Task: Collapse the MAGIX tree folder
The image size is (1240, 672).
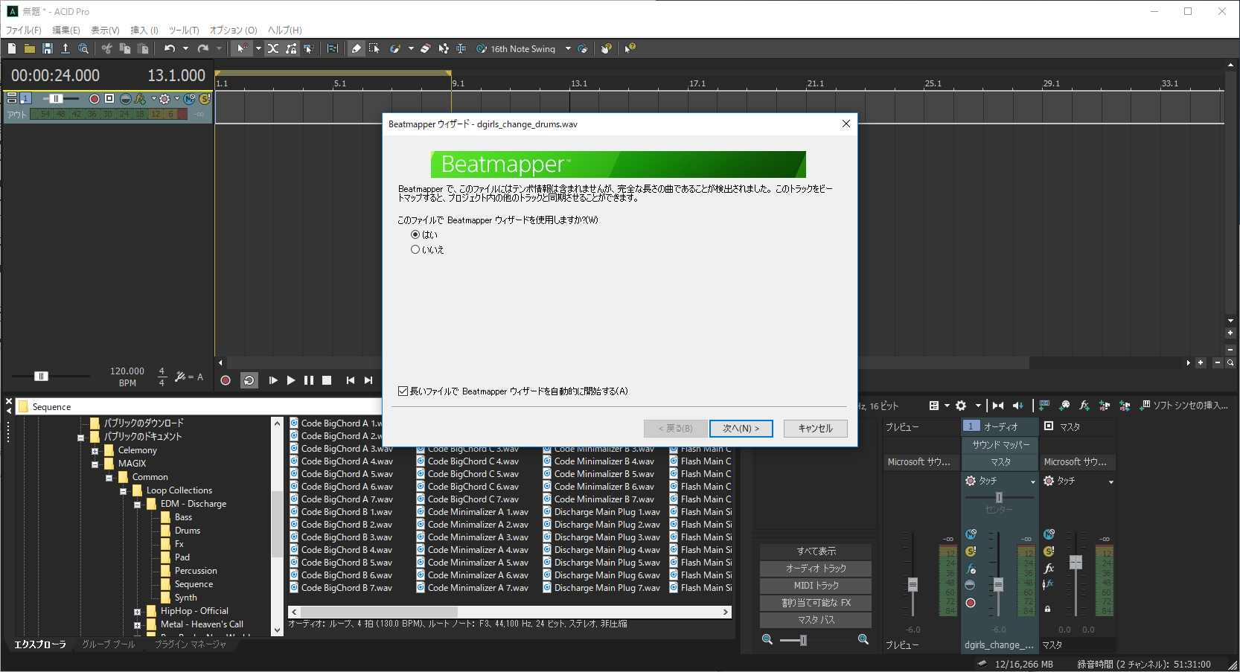Action: pyautogui.click(x=95, y=464)
